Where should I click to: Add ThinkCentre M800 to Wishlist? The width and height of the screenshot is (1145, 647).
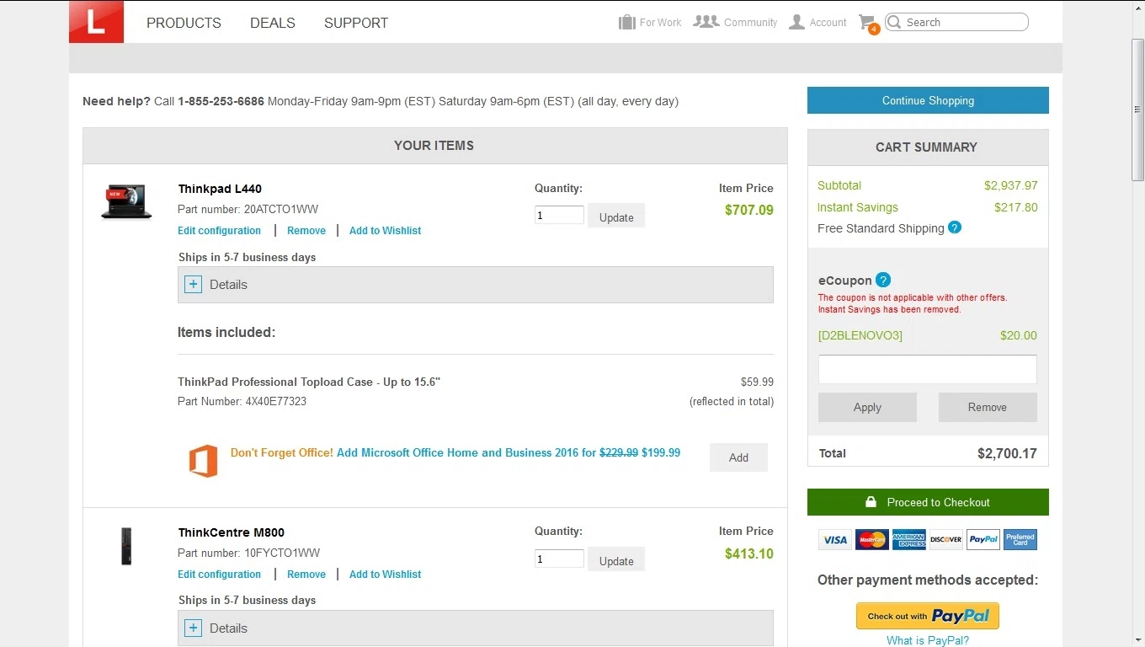(385, 574)
